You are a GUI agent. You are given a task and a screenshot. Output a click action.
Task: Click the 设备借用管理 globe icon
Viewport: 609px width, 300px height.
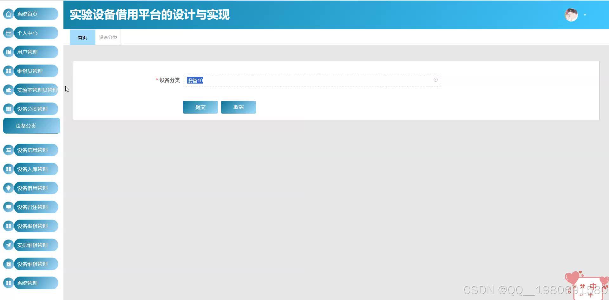[x=8, y=188]
